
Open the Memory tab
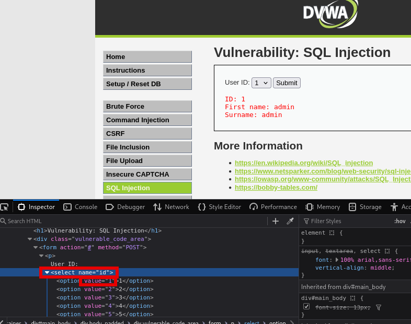pos(323,207)
